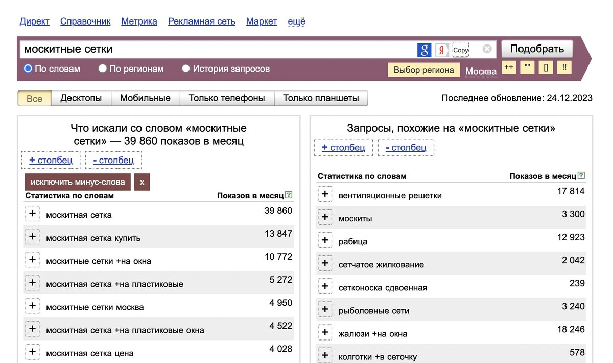Open the Маркет link
Viewport: 613px width, 363px height.
[262, 21]
